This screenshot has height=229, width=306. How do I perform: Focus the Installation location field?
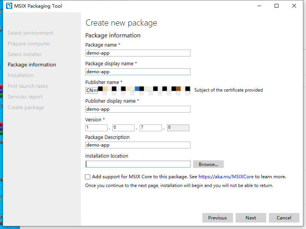(x=138, y=164)
